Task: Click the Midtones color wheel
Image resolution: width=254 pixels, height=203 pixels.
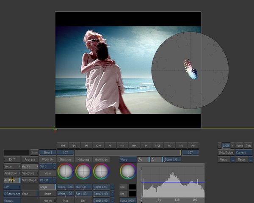Action: [83, 171]
